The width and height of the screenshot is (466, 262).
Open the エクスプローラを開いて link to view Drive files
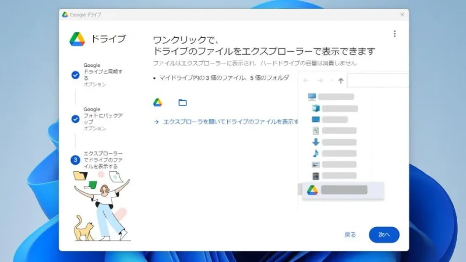click(226, 122)
